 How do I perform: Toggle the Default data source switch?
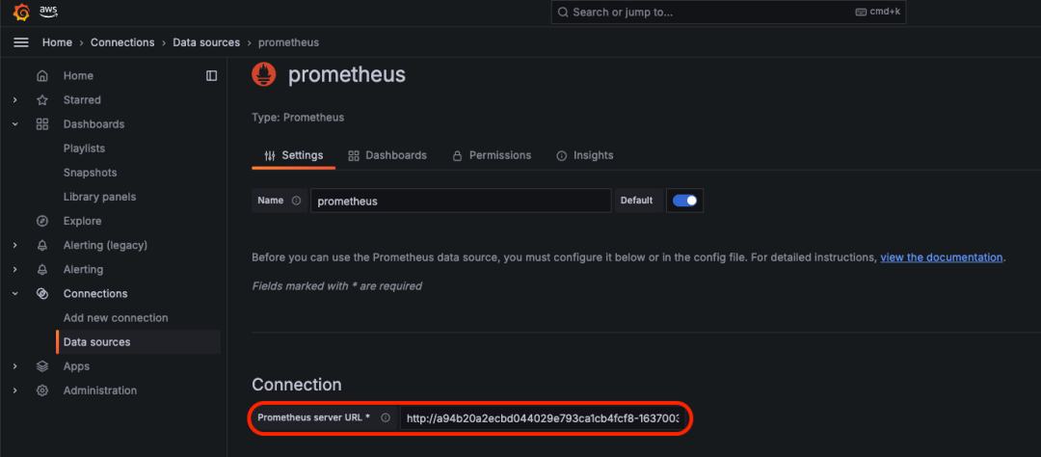pos(685,201)
